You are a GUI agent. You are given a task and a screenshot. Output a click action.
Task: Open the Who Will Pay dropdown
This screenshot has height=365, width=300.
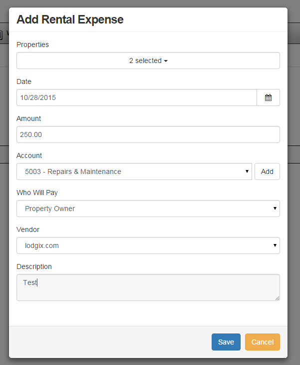148,208
